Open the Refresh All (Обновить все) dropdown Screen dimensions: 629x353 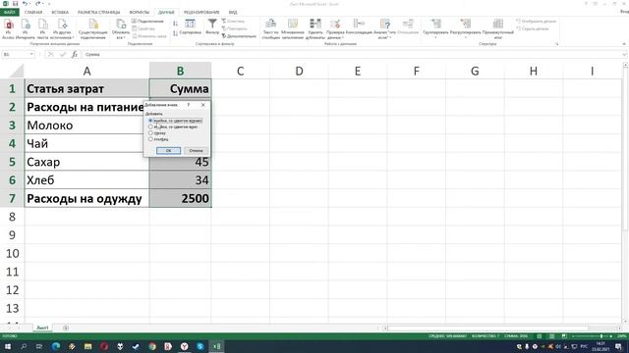point(121,28)
